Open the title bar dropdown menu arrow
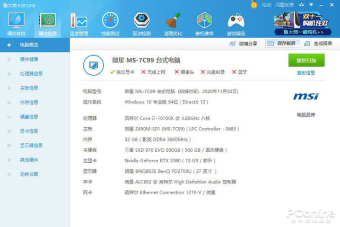 pyautogui.click(x=311, y=5)
